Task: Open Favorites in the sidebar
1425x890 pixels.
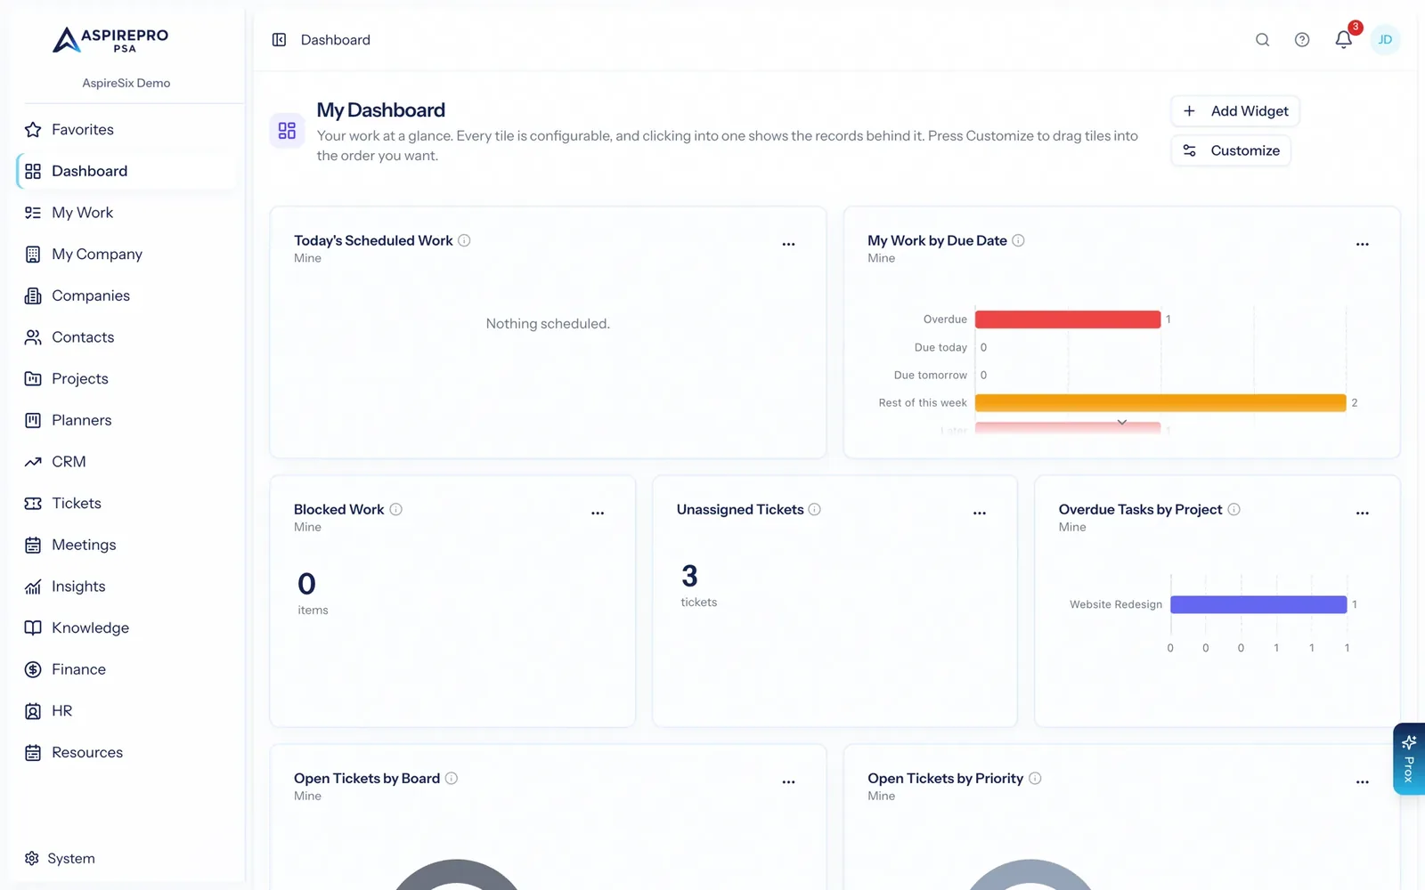Action: pyautogui.click(x=127, y=130)
